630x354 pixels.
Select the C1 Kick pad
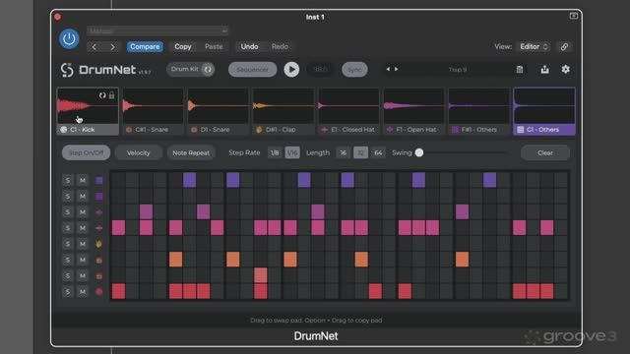(88, 111)
